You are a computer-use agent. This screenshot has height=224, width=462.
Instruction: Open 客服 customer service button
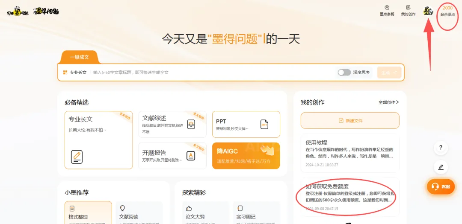(x=441, y=186)
